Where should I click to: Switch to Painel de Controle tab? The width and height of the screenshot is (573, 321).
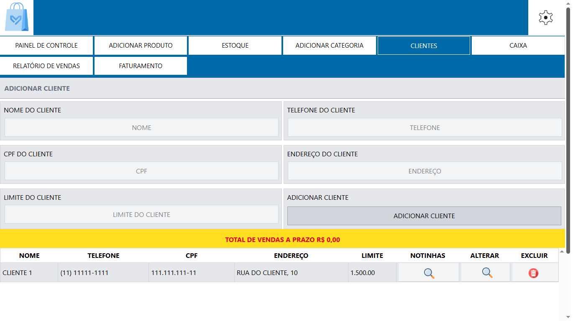46,46
